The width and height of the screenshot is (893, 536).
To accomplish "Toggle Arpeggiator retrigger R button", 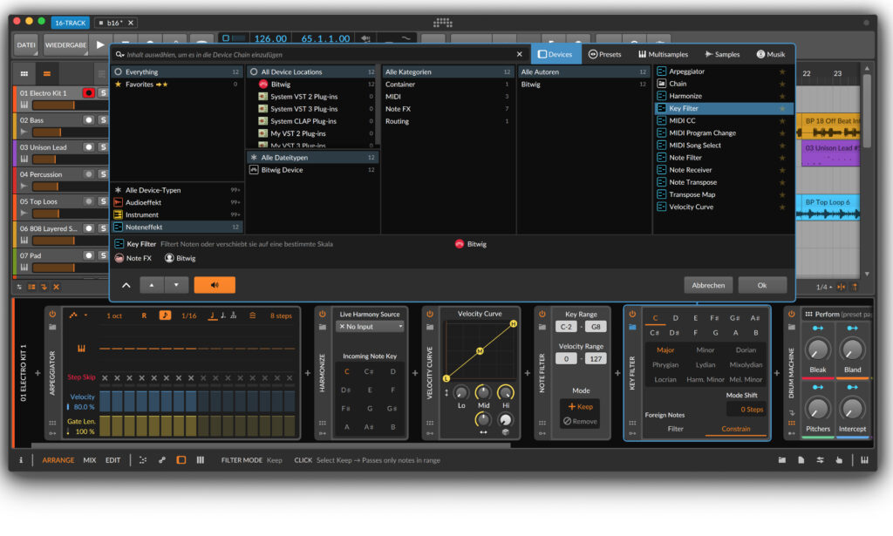I will [144, 315].
